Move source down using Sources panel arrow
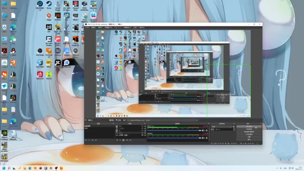Image resolution: width=304 pixels, height=171 pixels. pos(130,140)
